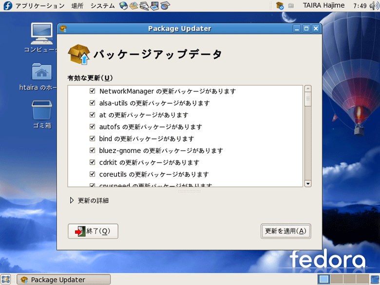Click the update list scrollbar handle
This screenshot has height=285, width=380.
tap(307, 99)
